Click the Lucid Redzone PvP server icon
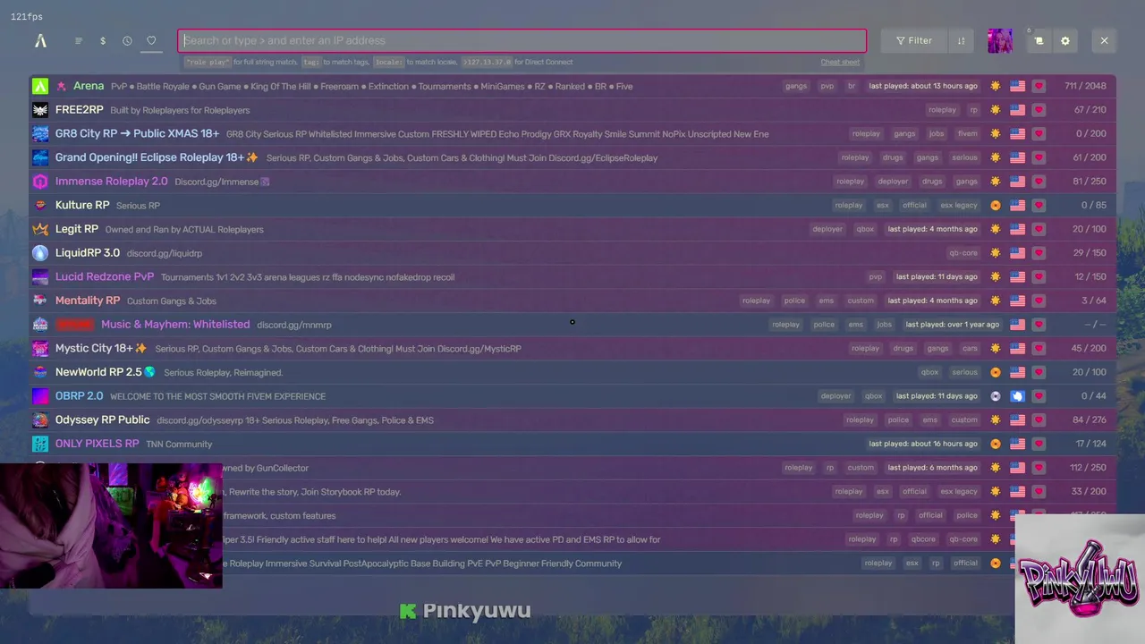Screen dimensions: 1145x644 40,276
